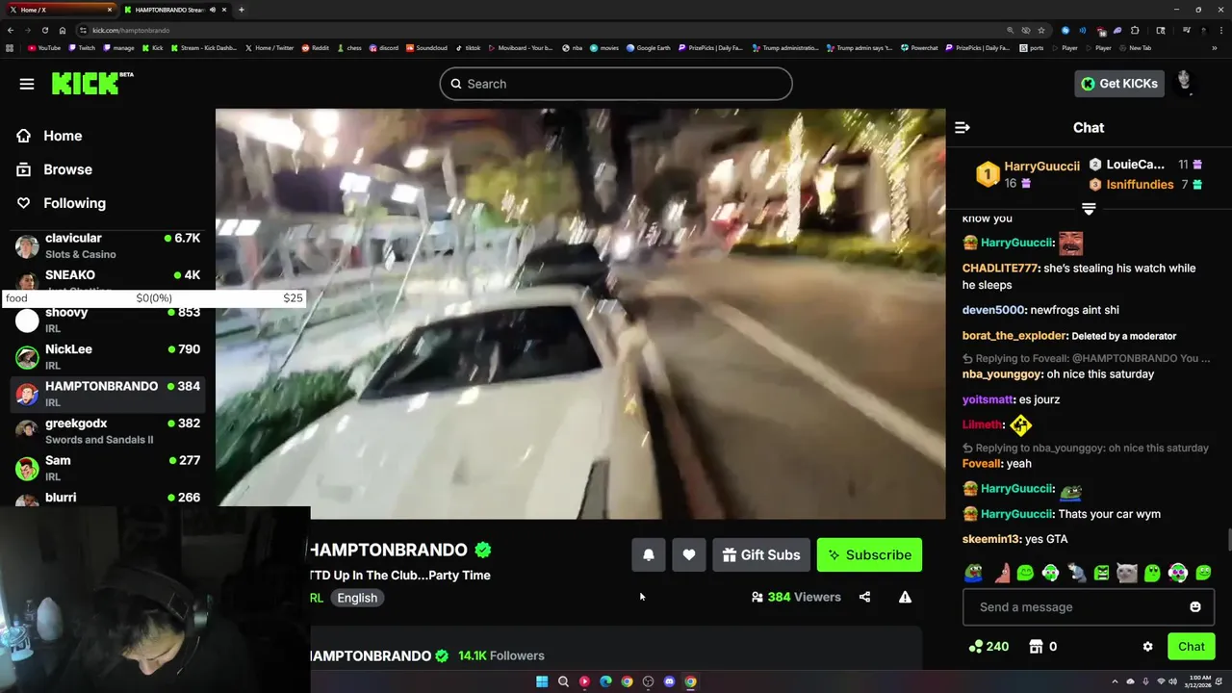Report the stream via the warning triangle icon
Screen dimensions: 1232x693
[x=905, y=597]
